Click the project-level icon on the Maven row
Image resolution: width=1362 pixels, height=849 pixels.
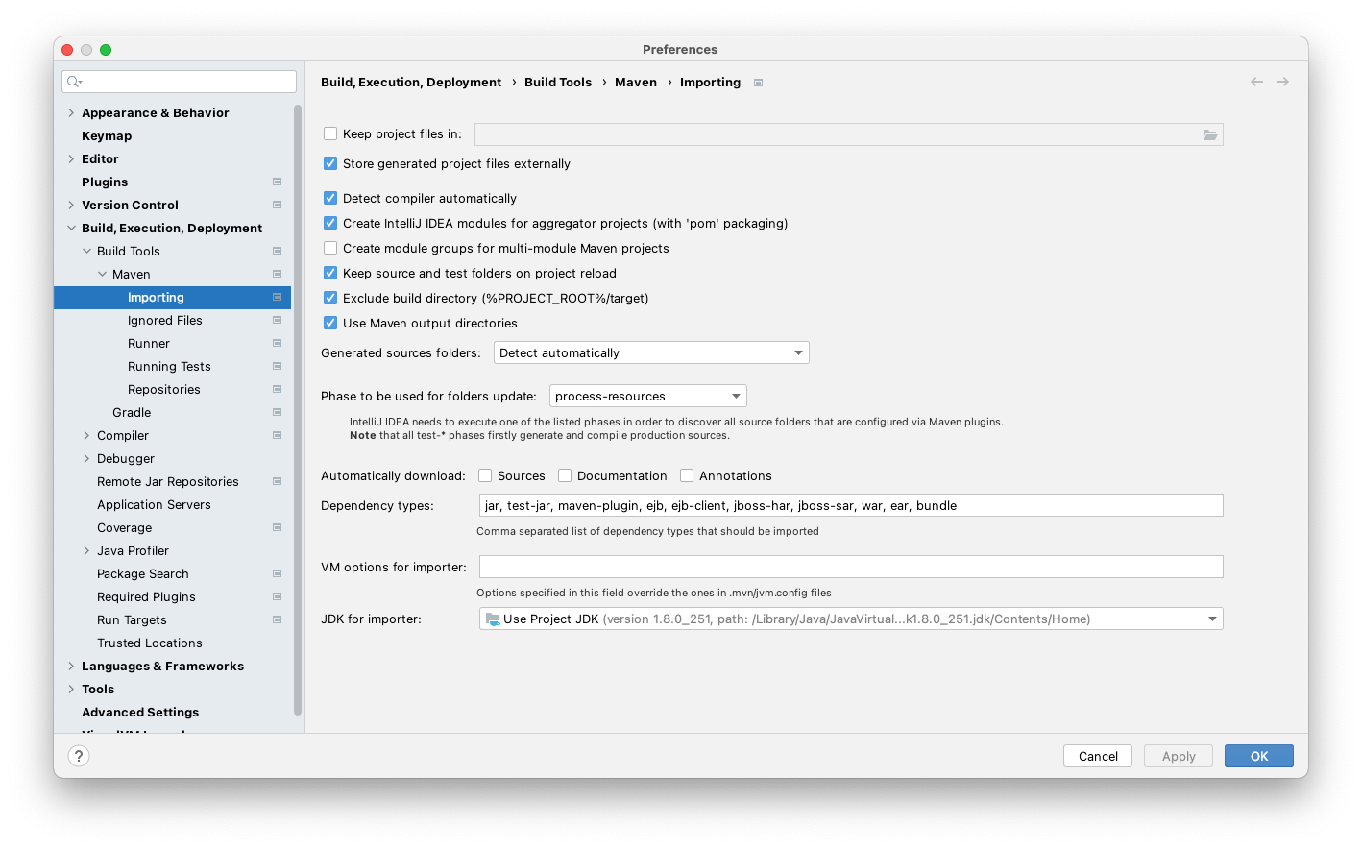coord(277,274)
